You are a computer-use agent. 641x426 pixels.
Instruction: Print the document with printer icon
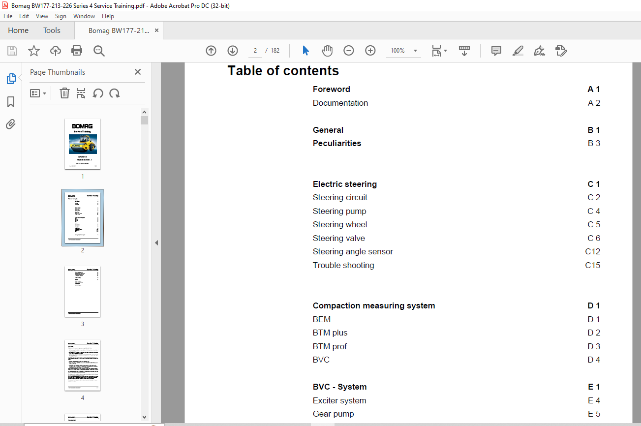coord(77,51)
